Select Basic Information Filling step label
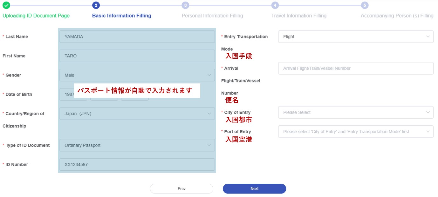This screenshot has height=197, width=438. click(x=122, y=16)
